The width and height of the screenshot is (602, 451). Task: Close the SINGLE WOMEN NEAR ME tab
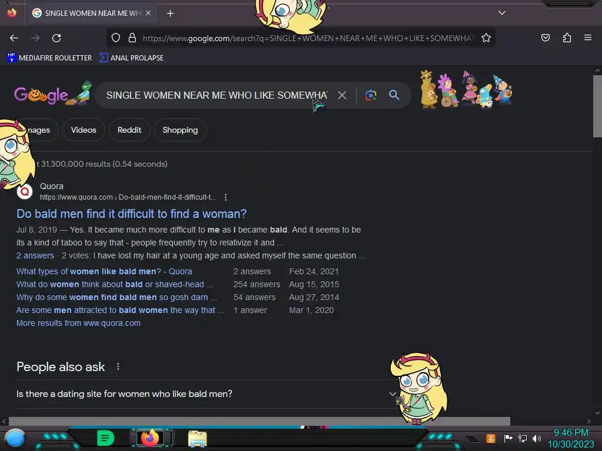148,13
